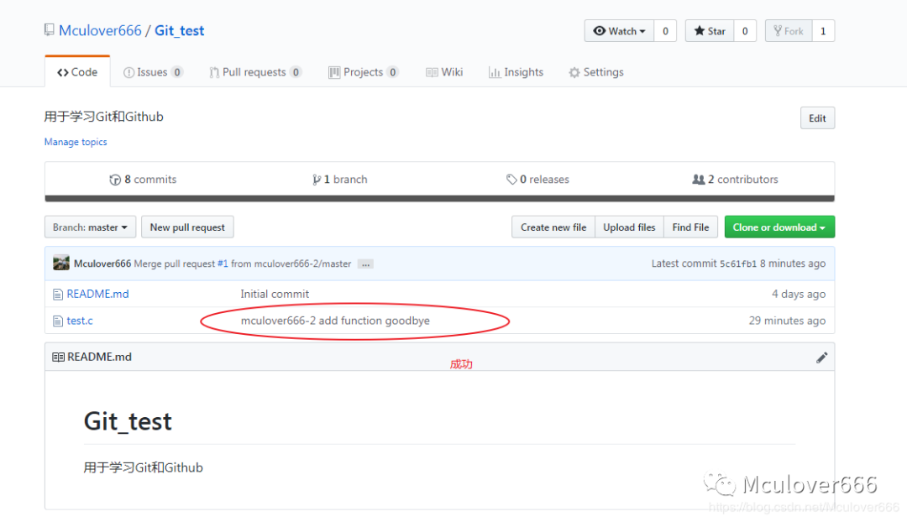
Task: Click the Mculover666 commit author name
Action: pyautogui.click(x=102, y=264)
